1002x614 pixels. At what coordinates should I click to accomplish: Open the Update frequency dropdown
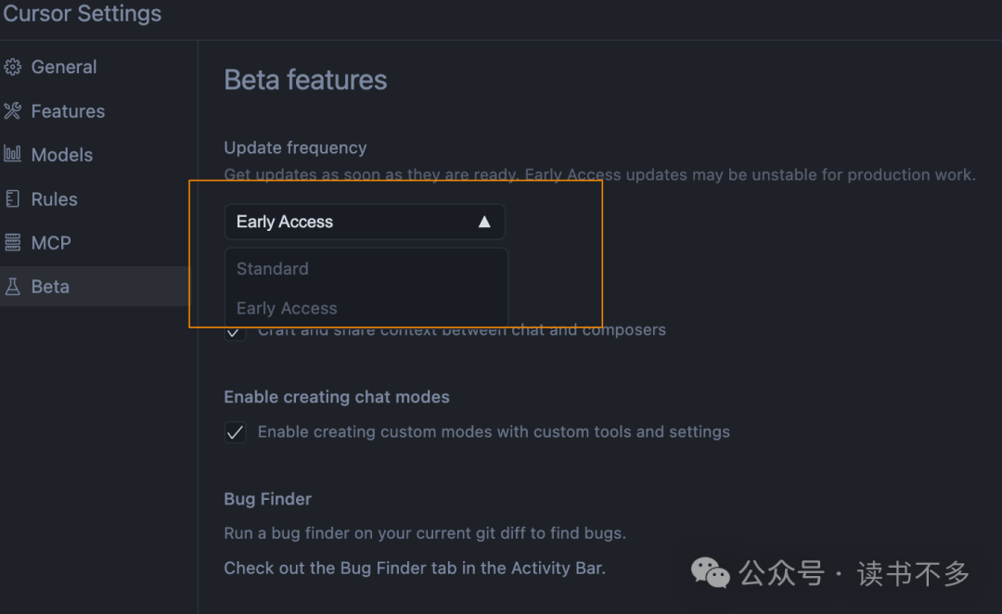click(365, 221)
